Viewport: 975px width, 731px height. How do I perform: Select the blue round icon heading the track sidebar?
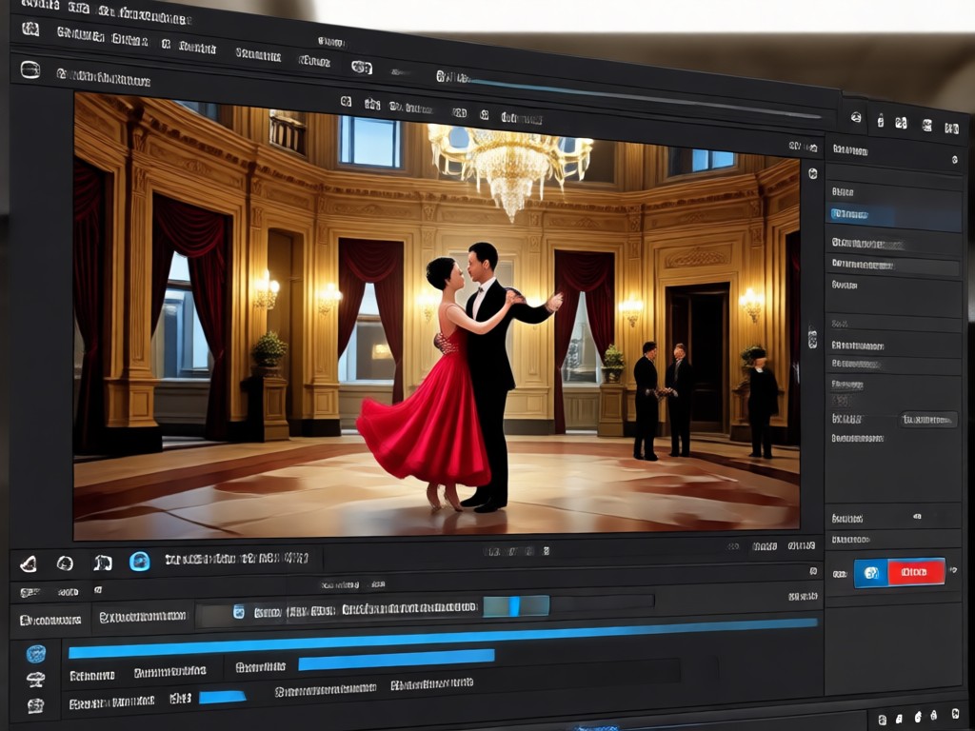pos(36,654)
